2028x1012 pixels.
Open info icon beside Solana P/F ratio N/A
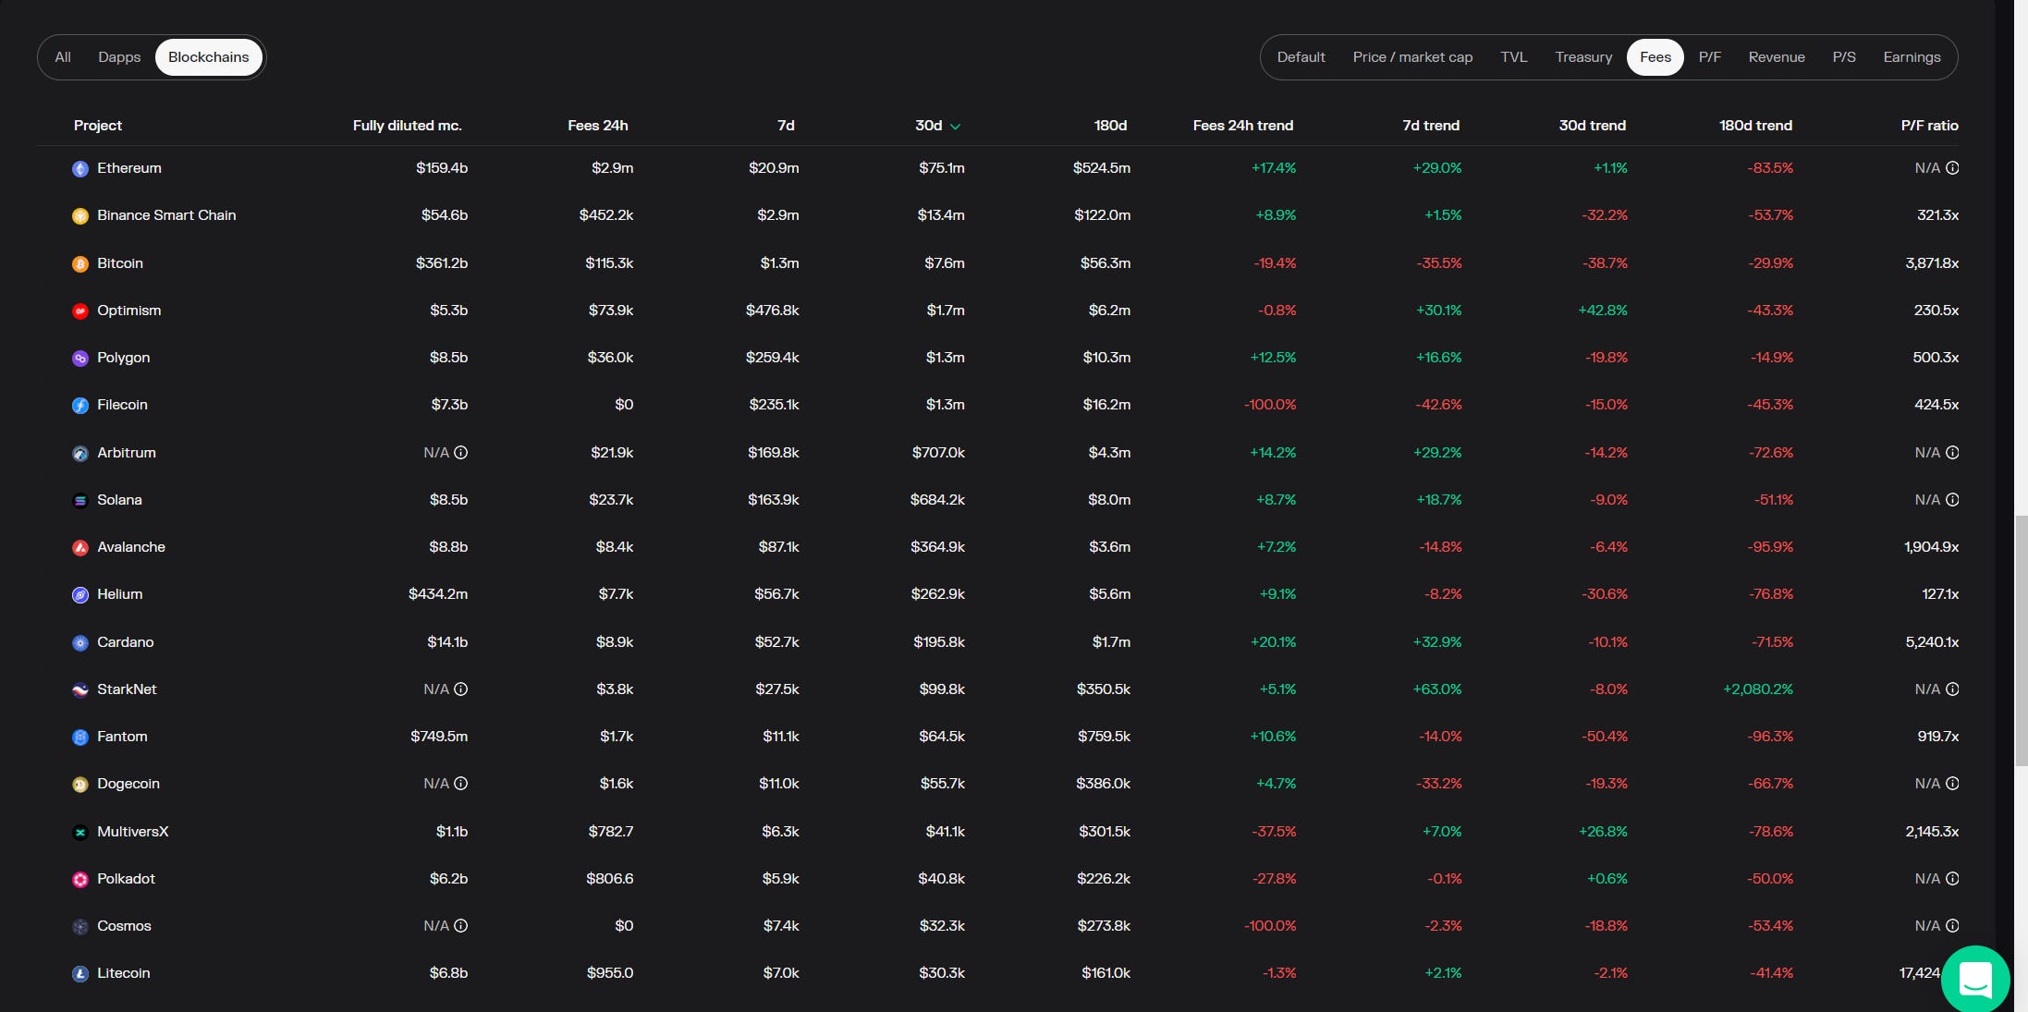1952,500
